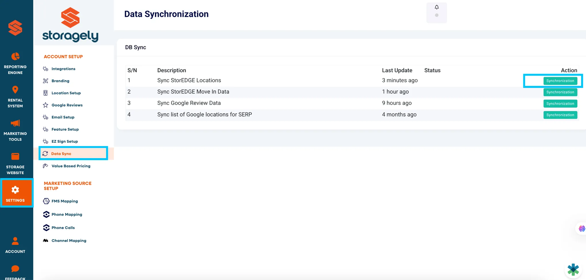Click the 'Status' column header
The image size is (586, 280).
432,70
